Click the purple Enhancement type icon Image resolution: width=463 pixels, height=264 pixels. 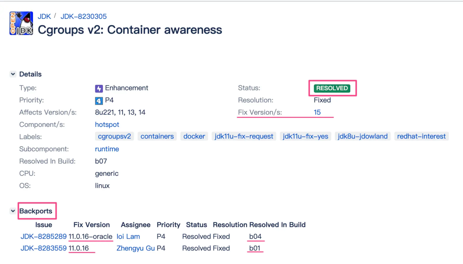(x=99, y=88)
